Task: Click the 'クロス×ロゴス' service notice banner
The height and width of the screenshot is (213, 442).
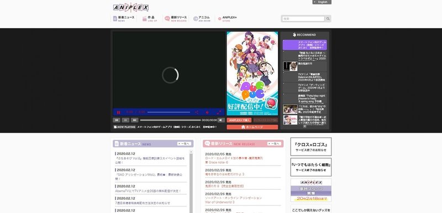Action: pos(311,147)
